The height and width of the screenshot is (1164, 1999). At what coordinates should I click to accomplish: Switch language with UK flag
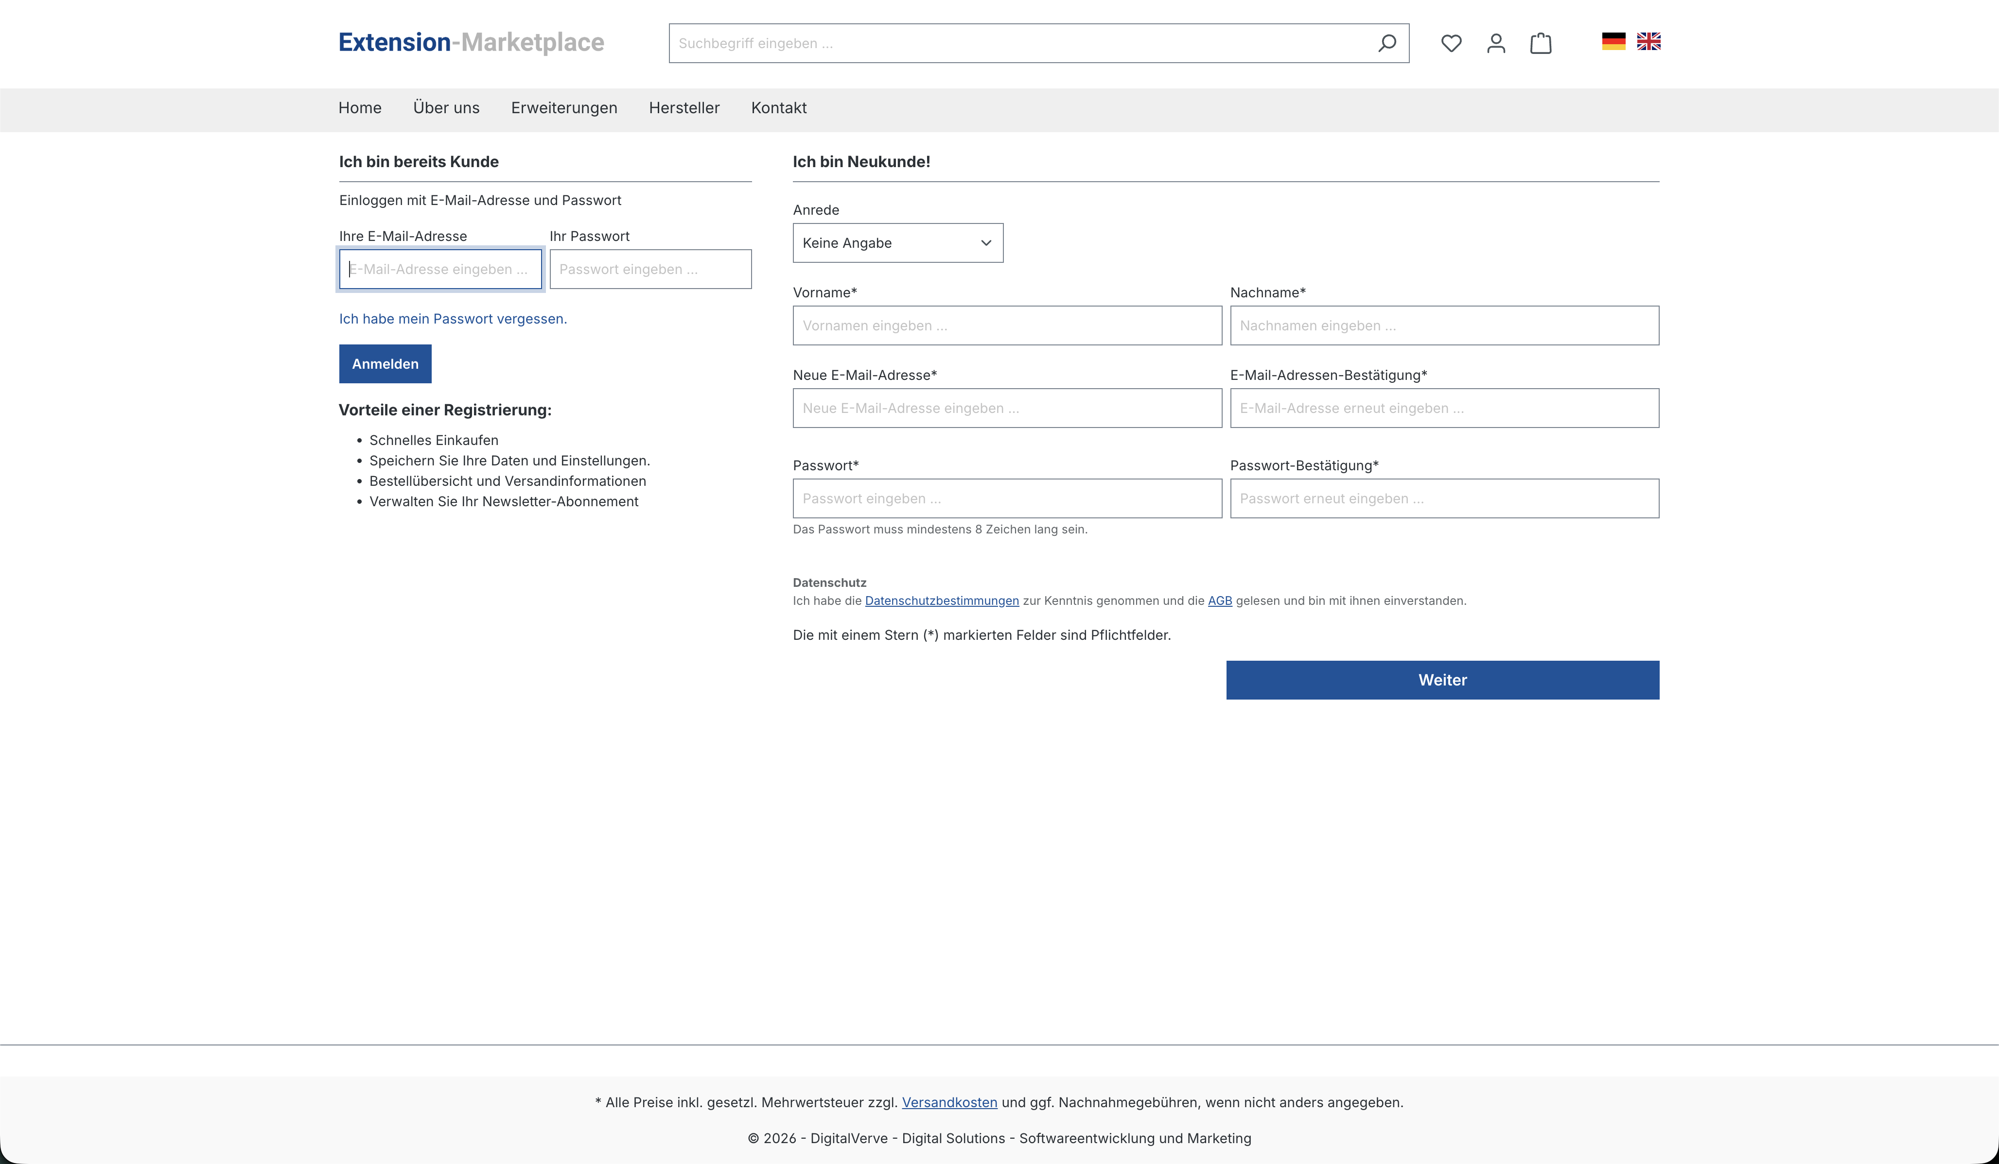click(x=1648, y=41)
